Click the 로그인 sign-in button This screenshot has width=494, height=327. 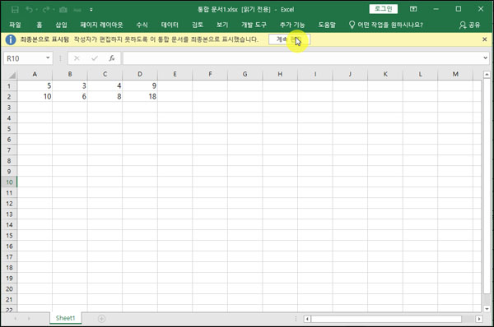point(384,9)
